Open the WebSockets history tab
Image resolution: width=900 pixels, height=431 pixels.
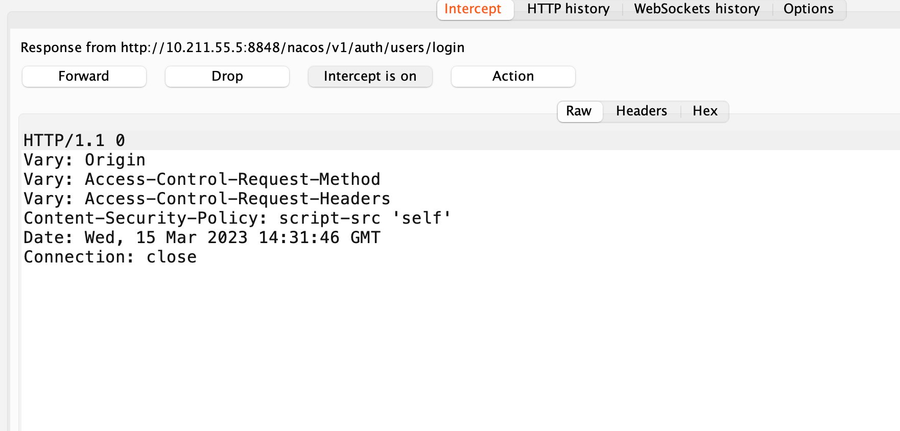click(697, 9)
